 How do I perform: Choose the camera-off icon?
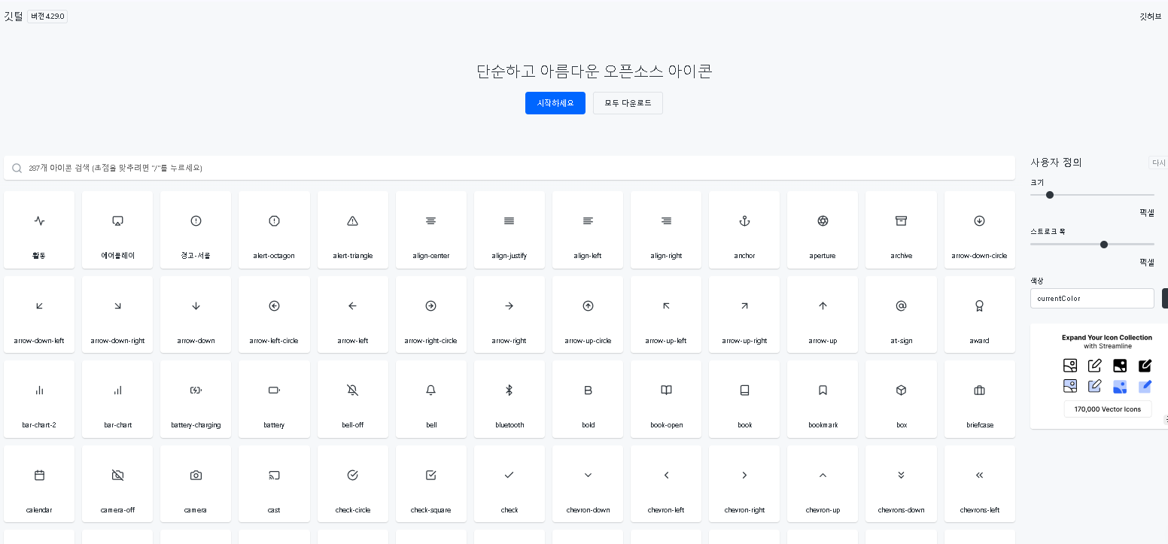coord(117,484)
